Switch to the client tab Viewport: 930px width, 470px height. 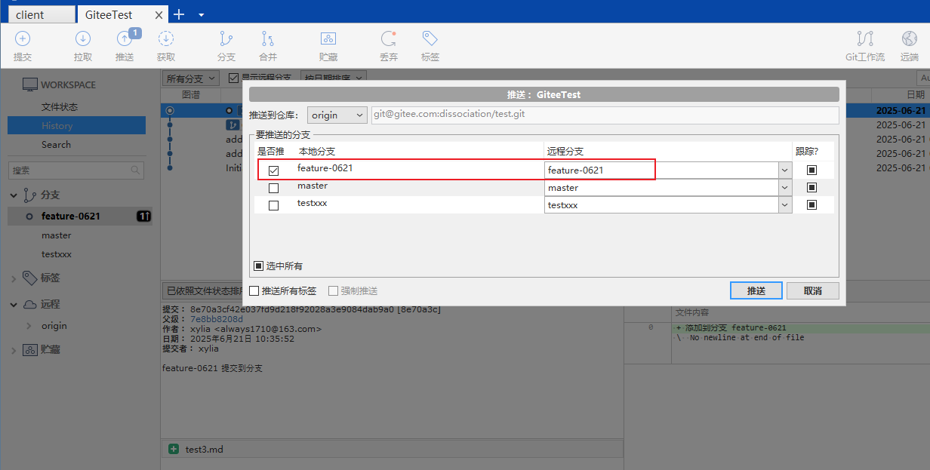[38, 15]
